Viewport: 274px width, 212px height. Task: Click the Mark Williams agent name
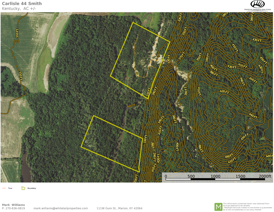click(x=13, y=205)
